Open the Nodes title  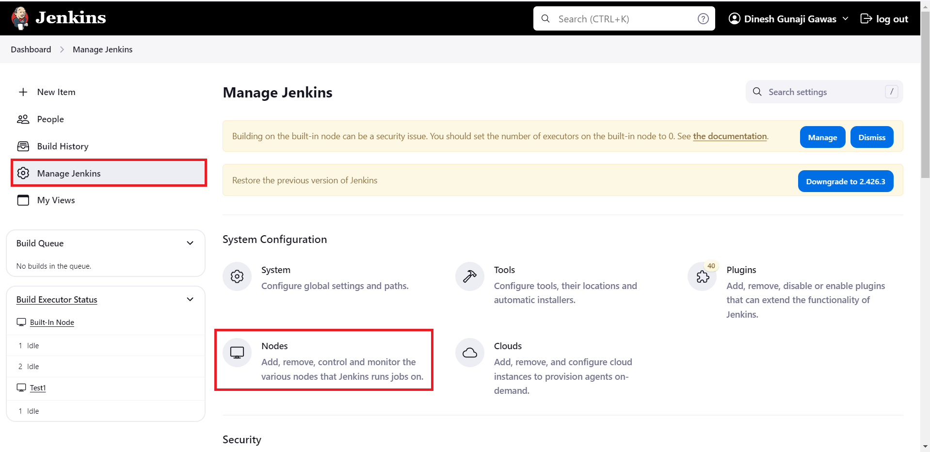[x=274, y=346]
